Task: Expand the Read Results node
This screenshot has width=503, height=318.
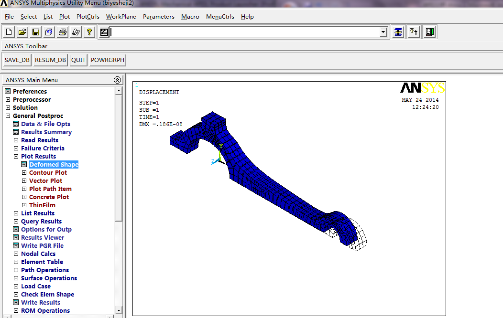Action: point(16,140)
